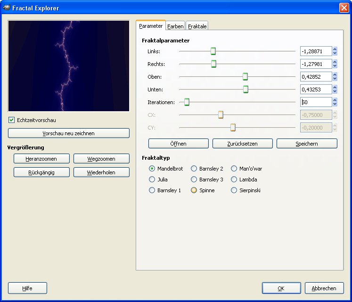Close the Fractal Explorer dialog
Image resolution: width=352 pixels, height=302 pixels.
point(344,8)
